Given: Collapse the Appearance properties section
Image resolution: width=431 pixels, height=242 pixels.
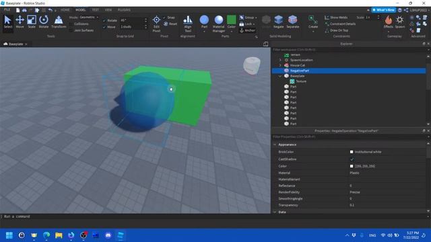Looking at the screenshot, I should pyautogui.click(x=275, y=145).
